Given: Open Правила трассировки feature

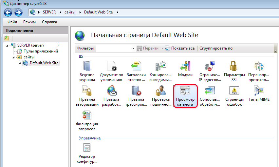Looking at the screenshot, I should pos(136,96).
